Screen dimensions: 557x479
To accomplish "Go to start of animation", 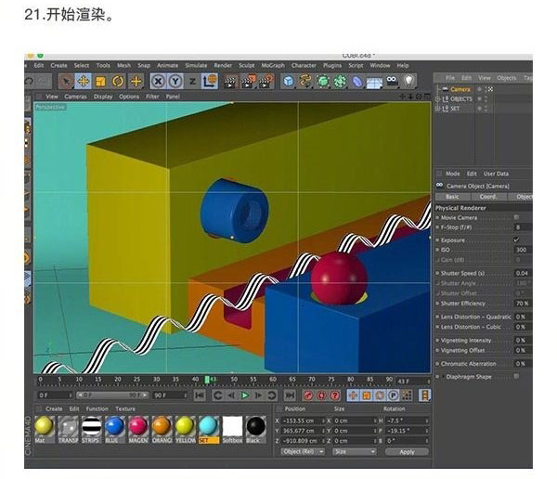I will click(x=200, y=395).
